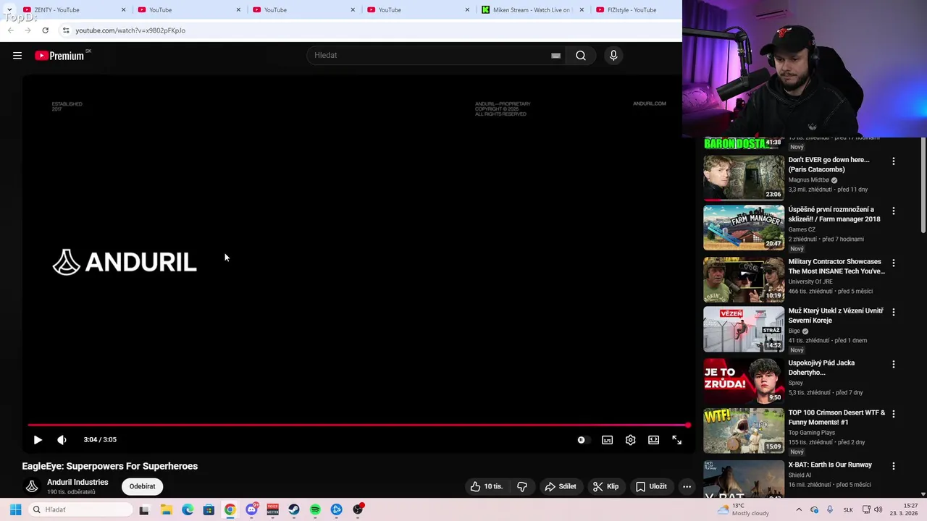Open options for Paris Catacombs video

coord(894,161)
